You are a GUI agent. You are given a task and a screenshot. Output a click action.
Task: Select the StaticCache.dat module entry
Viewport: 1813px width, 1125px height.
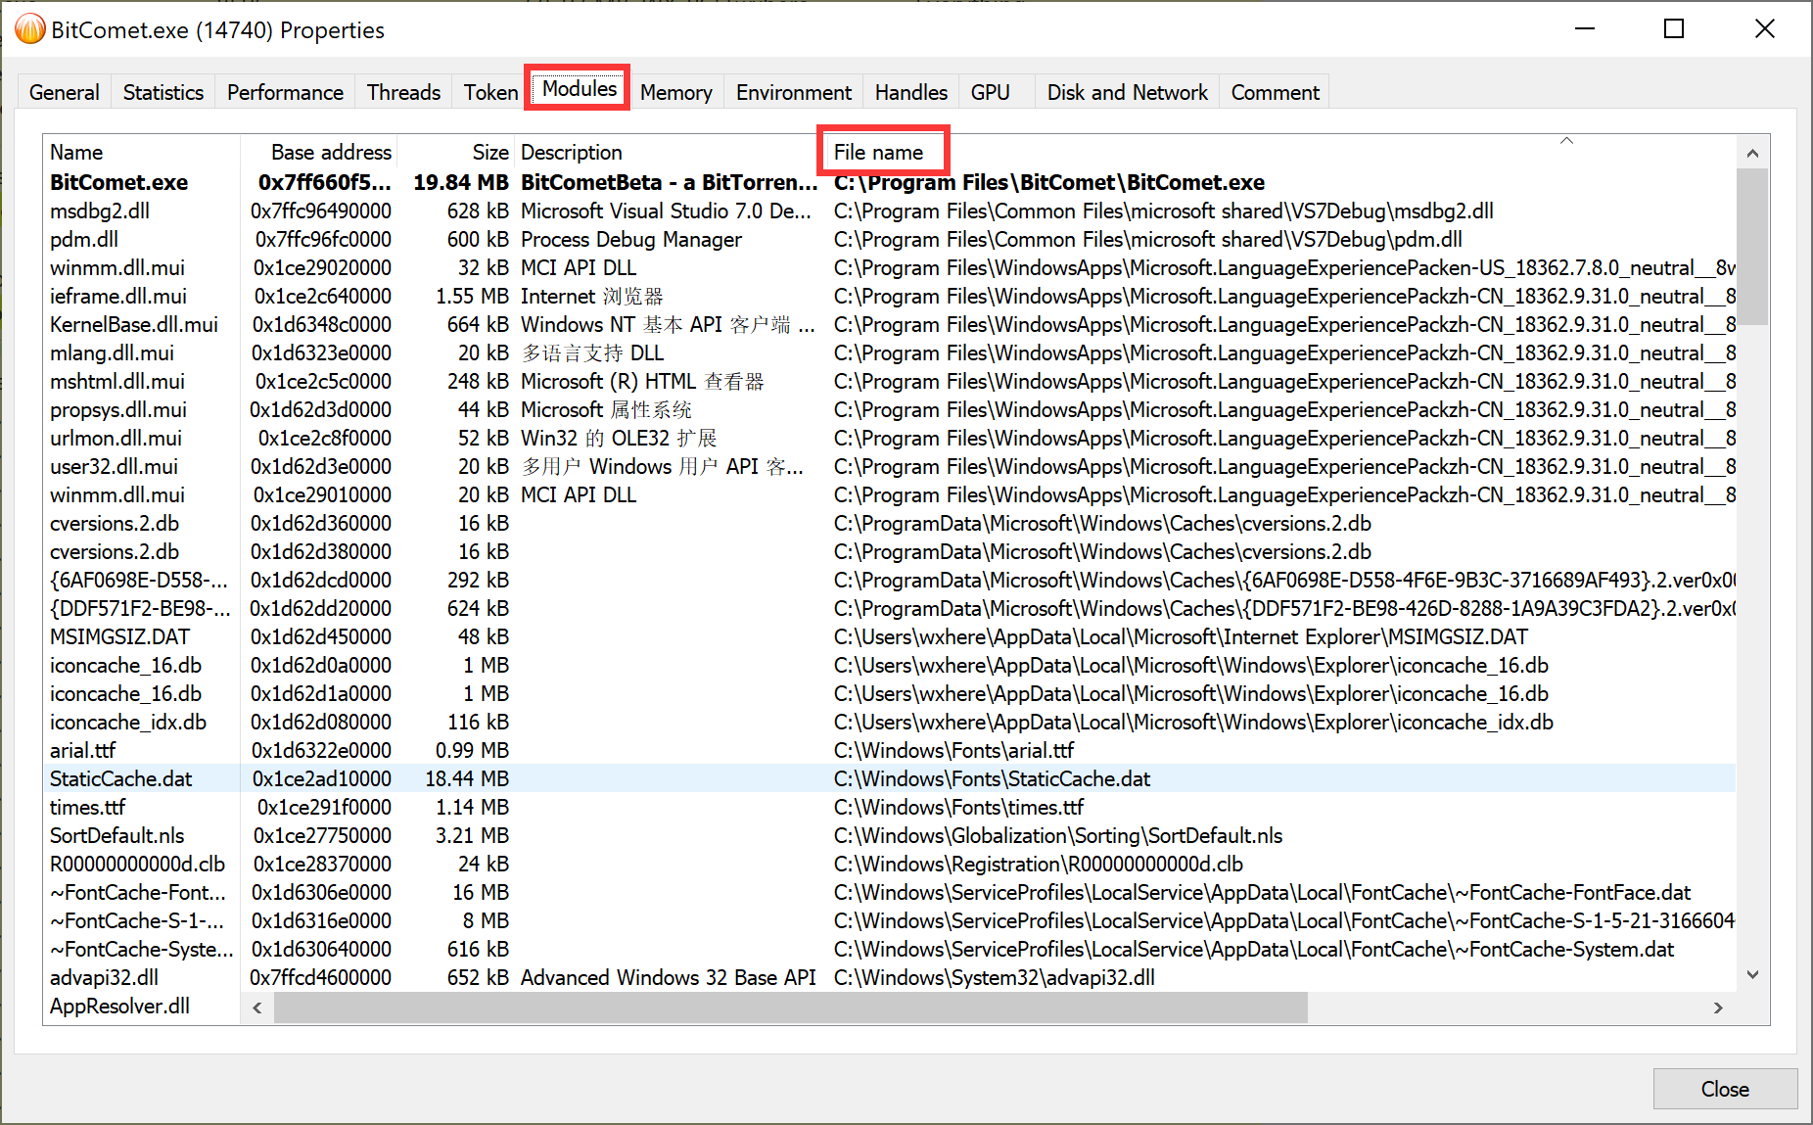coord(120,779)
